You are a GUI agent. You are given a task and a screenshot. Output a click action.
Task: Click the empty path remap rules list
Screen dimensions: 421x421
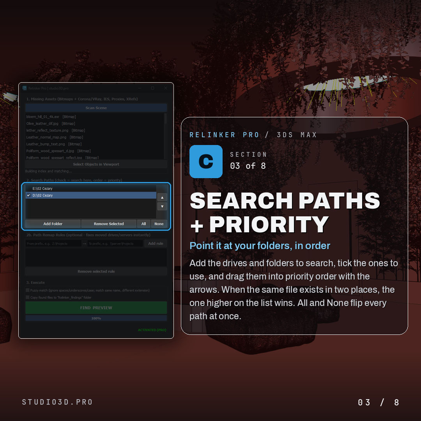tap(96, 257)
